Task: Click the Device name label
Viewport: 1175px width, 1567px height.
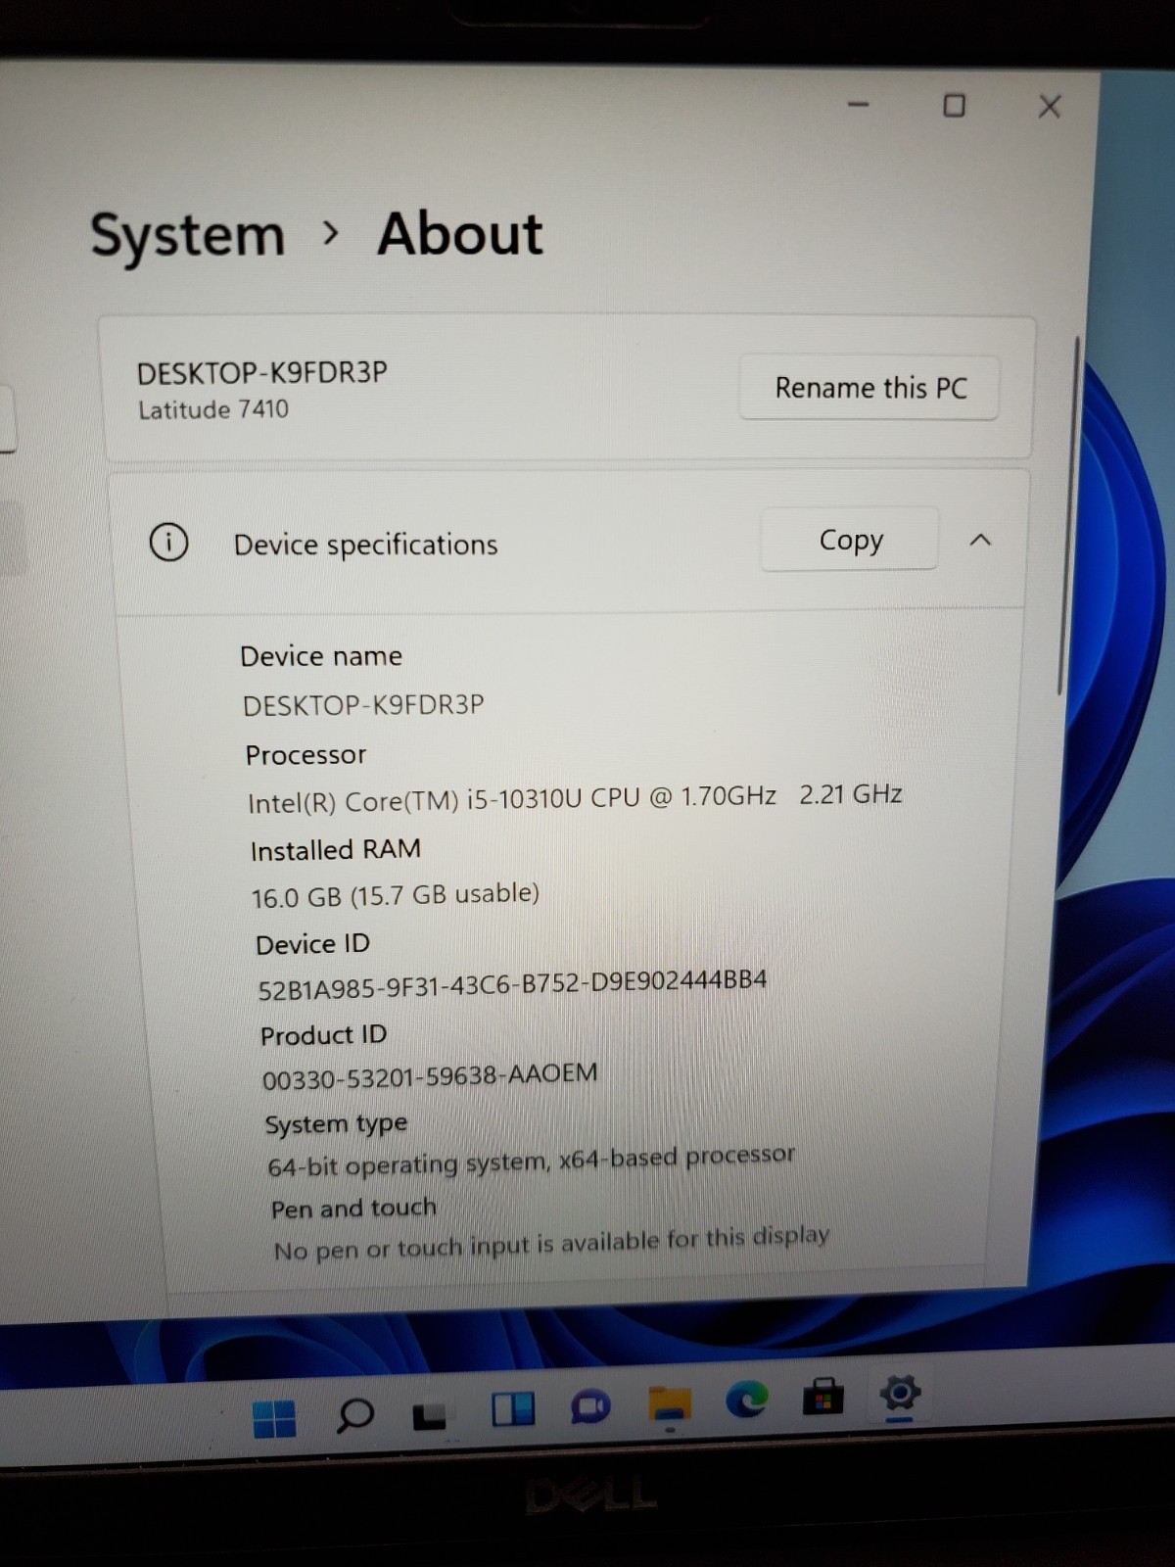Action: pos(321,656)
